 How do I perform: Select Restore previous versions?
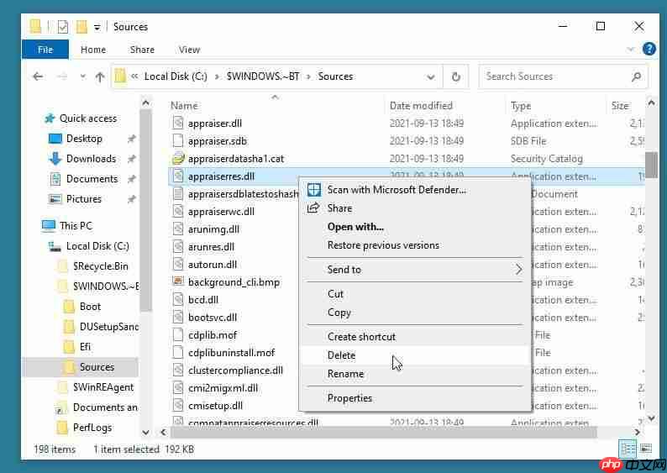415,245
